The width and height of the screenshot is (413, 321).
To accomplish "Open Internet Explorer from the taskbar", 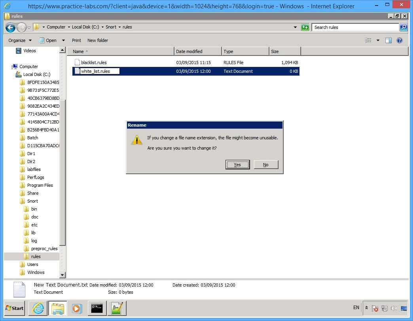I will pos(38,308).
